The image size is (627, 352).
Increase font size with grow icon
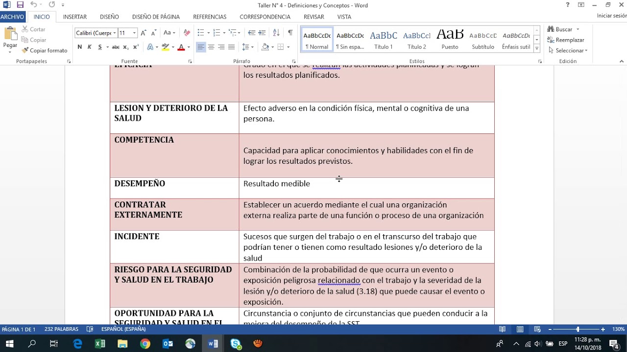[144, 33]
